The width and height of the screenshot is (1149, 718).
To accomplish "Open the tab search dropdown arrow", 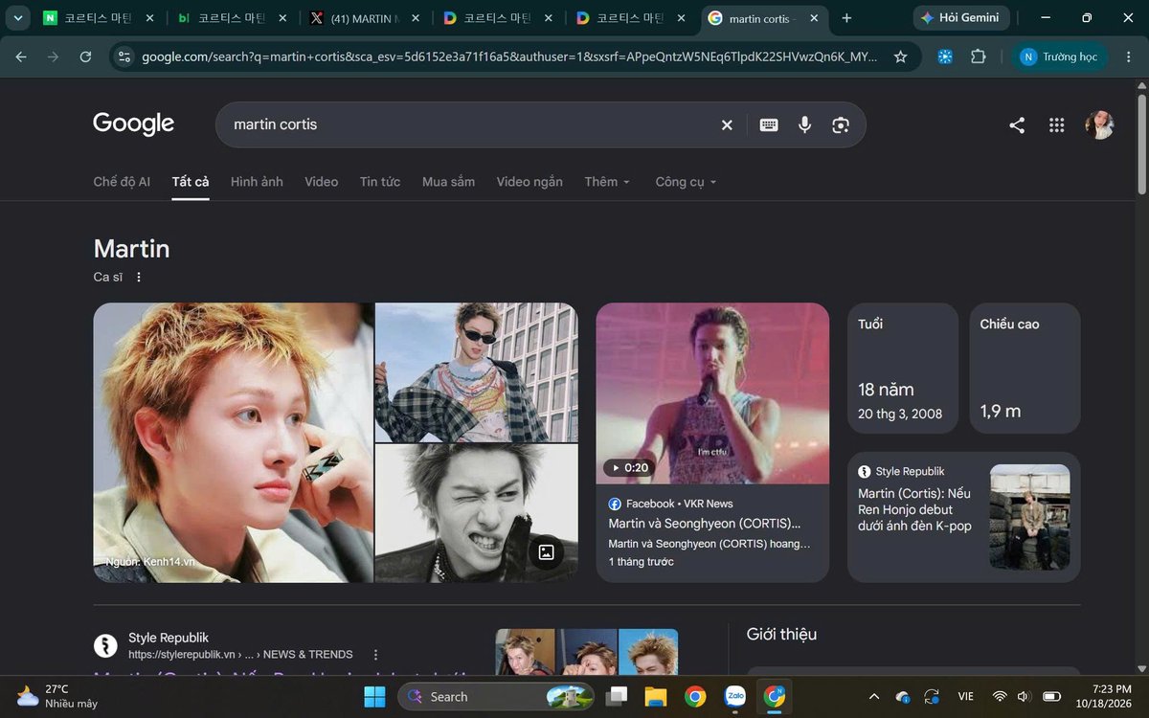I will point(18,18).
